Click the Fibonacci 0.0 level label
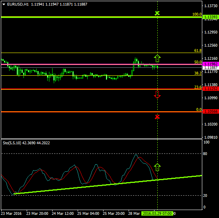The width and height of the screenshot is (219, 218). pyautogui.click(x=199, y=110)
